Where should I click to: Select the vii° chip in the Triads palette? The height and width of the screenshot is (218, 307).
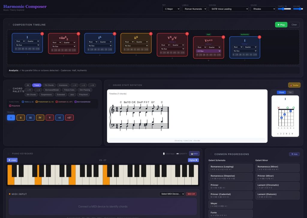[x=69, y=117]
